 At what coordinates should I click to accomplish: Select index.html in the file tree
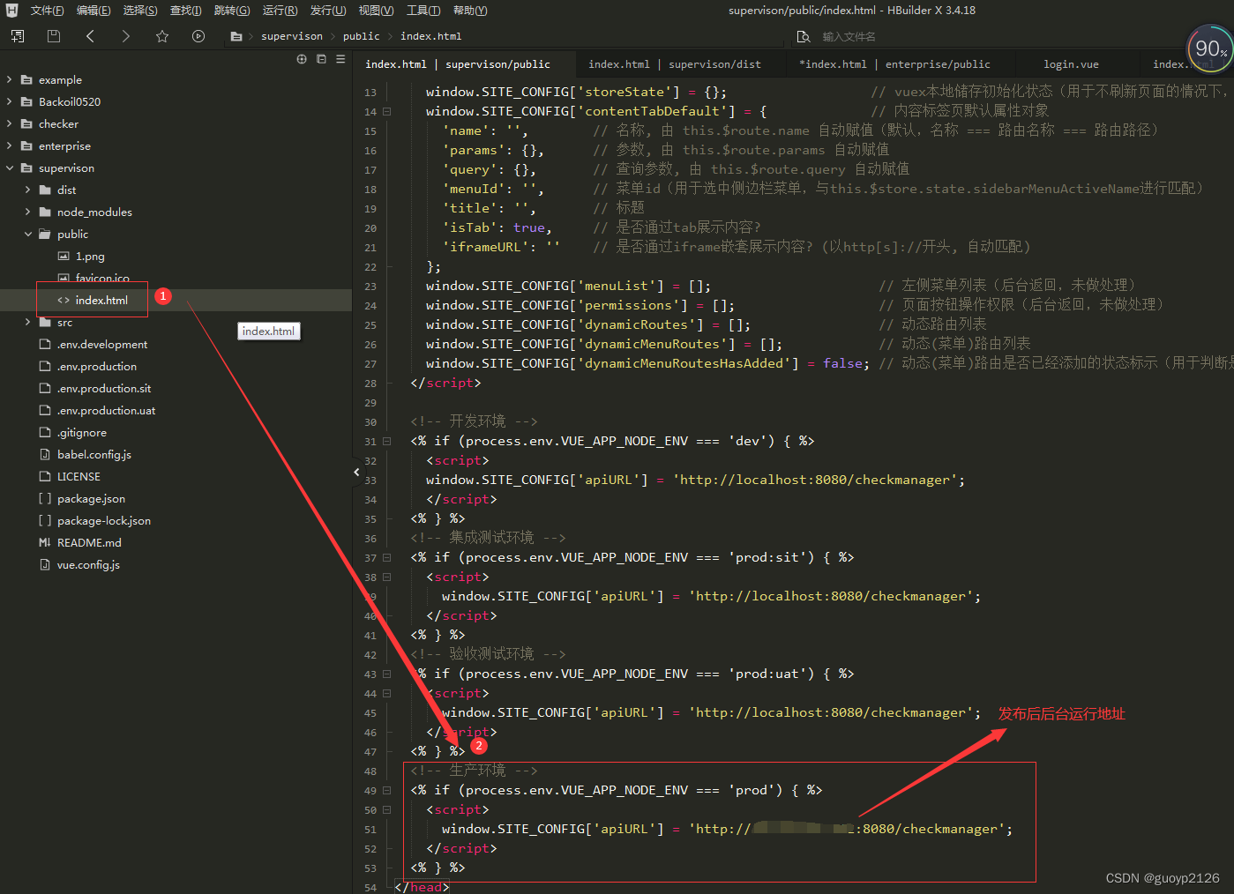coord(101,300)
